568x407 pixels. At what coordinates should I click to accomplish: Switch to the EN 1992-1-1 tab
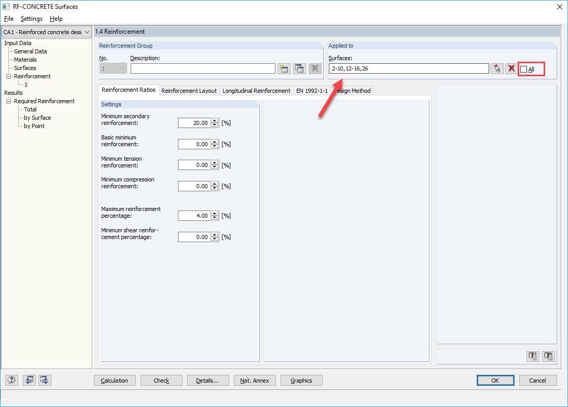(x=312, y=91)
